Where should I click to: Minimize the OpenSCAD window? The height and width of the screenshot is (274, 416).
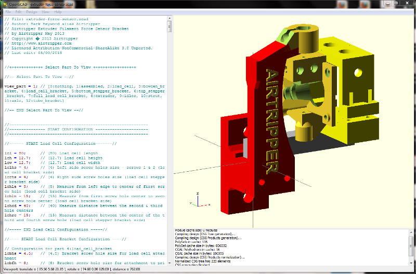(388, 4)
